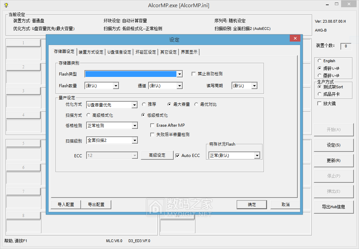Screen dimensions: 359x249
Task: Click the lightbulb app icon in title bar
Action: (6, 5)
